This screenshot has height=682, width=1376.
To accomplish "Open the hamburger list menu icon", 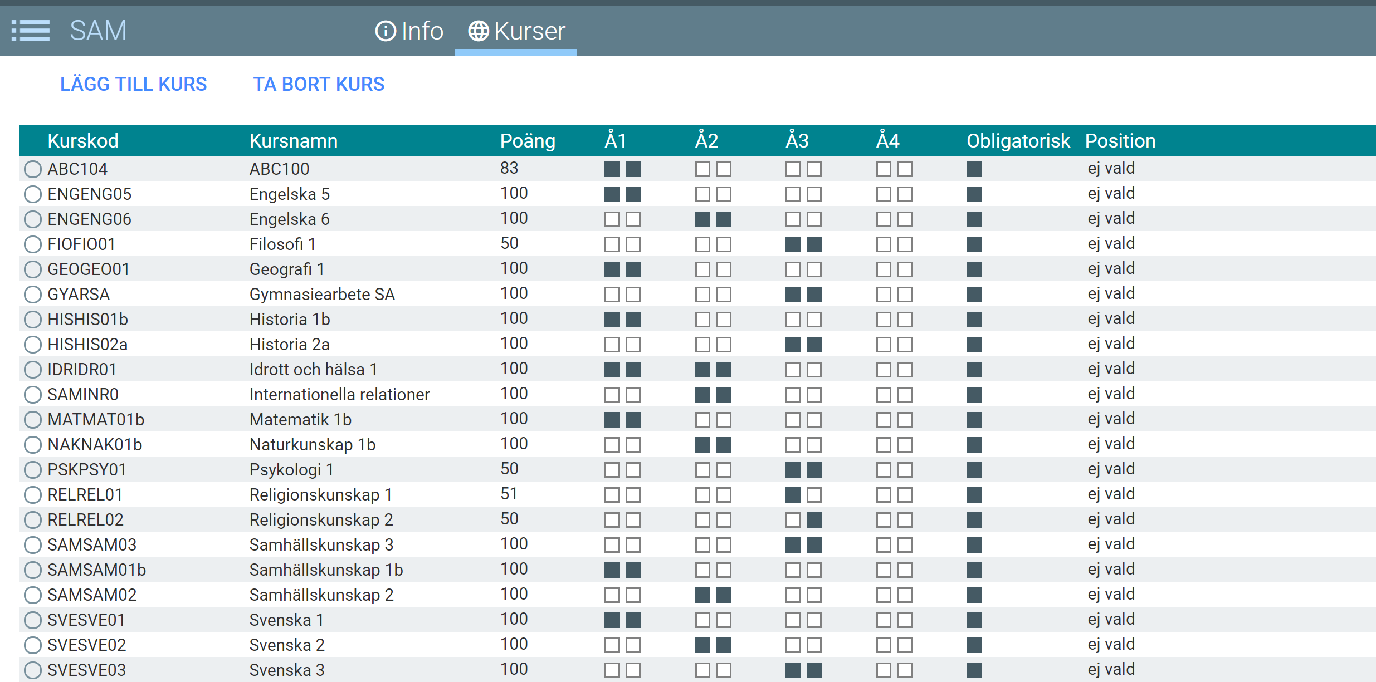I will click(x=31, y=31).
